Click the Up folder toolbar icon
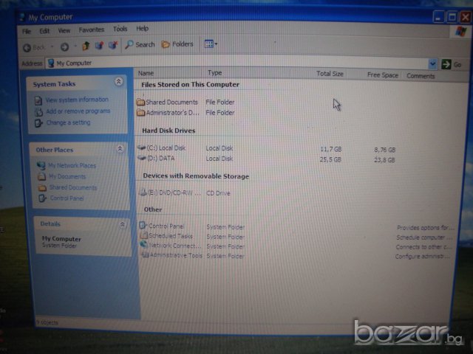Screen dimensions: 473x354 [86, 45]
